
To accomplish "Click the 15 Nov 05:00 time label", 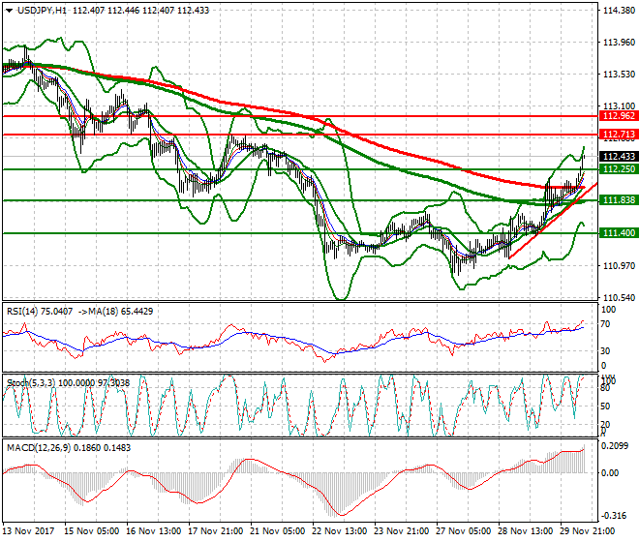I will click(x=92, y=531).
